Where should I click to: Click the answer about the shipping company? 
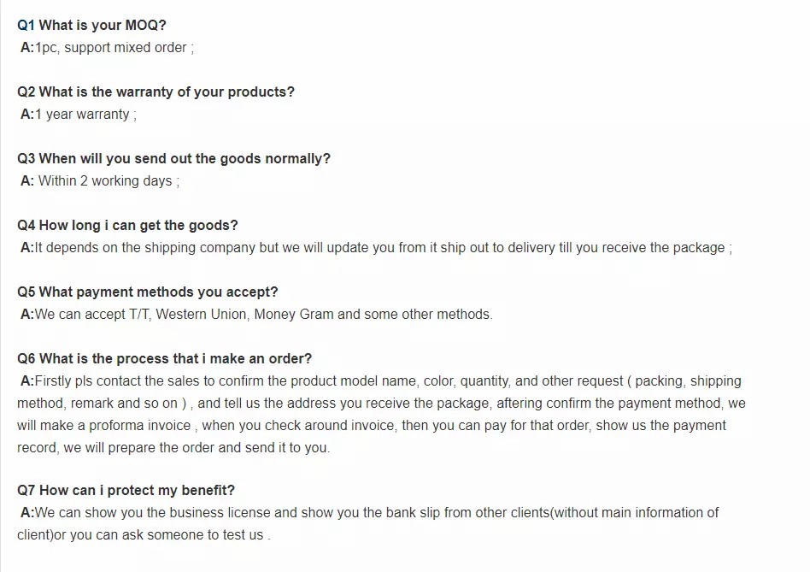pyautogui.click(x=376, y=248)
